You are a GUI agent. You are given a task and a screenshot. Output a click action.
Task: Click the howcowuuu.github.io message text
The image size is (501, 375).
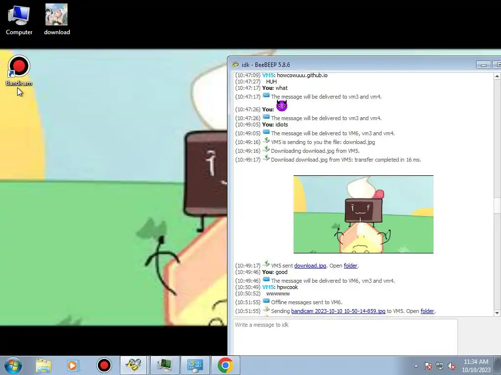tap(302, 75)
